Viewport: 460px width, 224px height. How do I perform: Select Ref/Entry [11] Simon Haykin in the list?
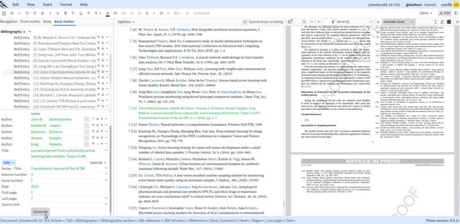click(x=55, y=78)
